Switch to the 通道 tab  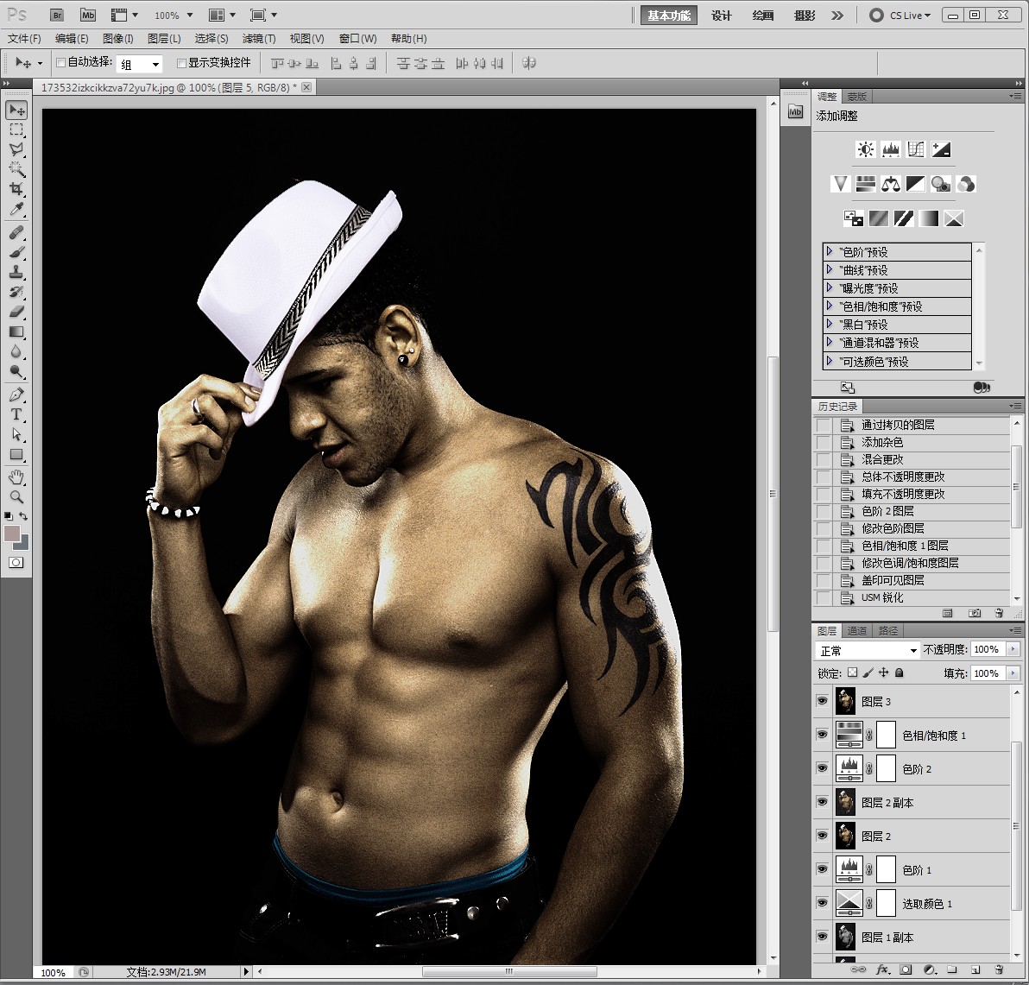pyautogui.click(x=856, y=630)
